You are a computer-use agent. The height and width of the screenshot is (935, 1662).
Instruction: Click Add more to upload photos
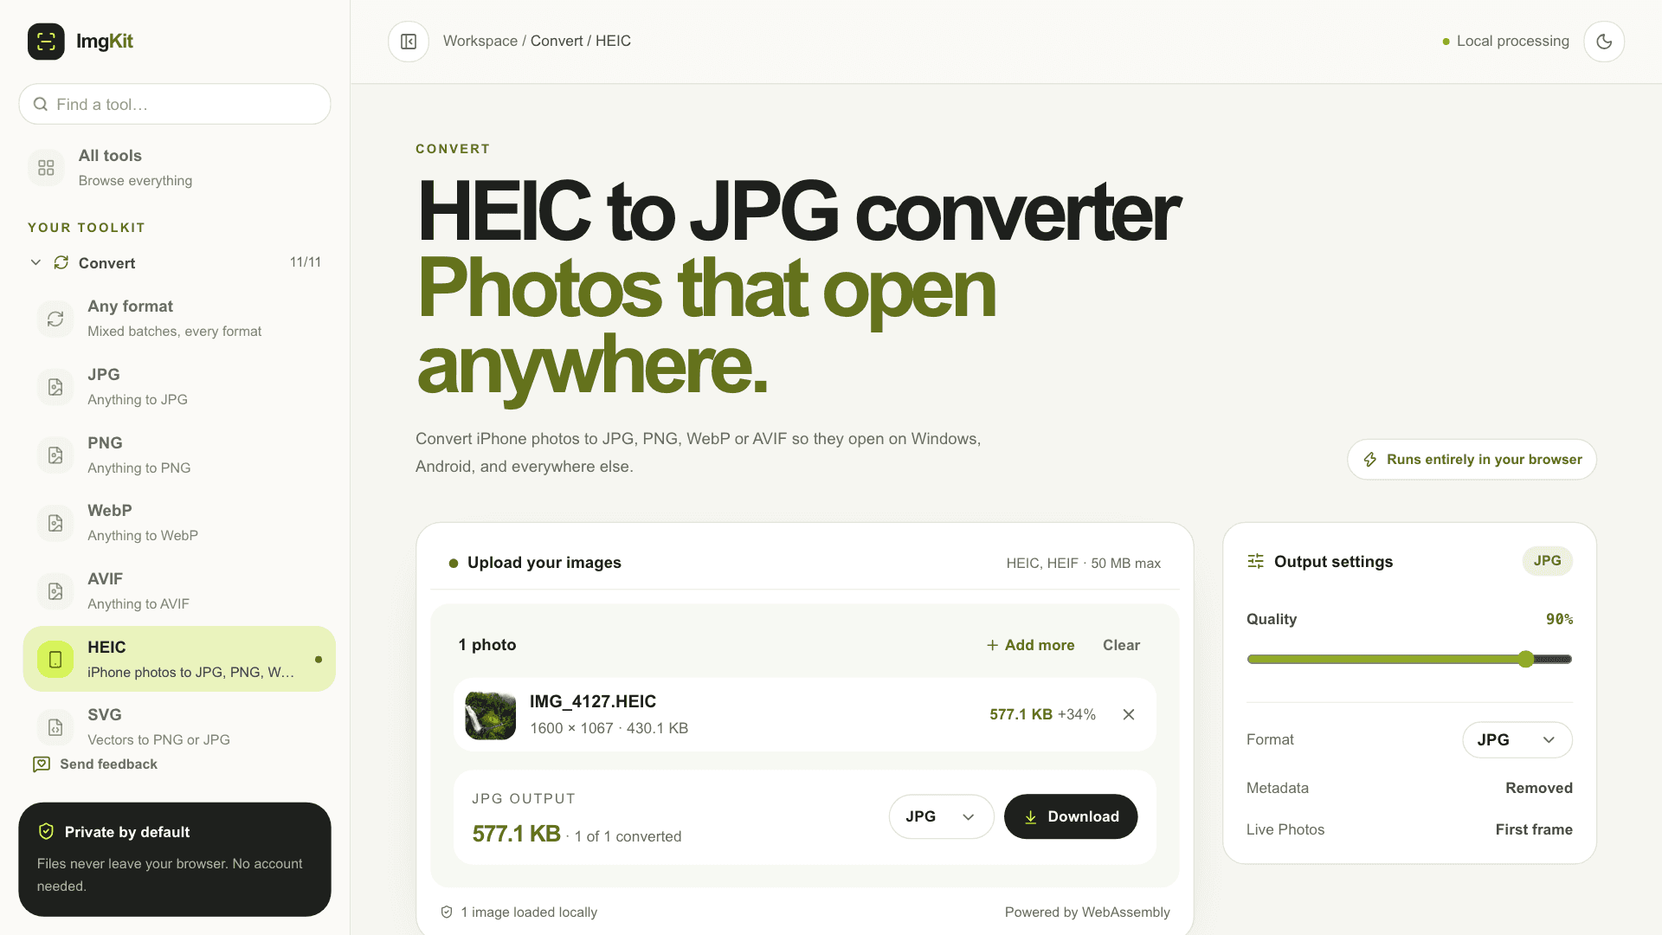[x=1031, y=645]
